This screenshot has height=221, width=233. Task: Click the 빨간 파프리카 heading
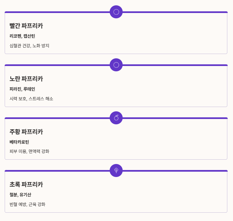pos(26,26)
